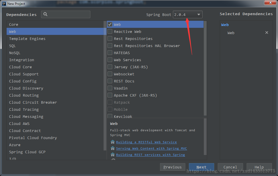Open the Spring Boot version dropdown
Image resolution: width=278 pixels, height=176 pixels.
click(188, 14)
